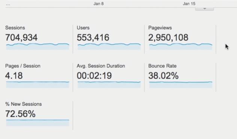Click the Sessions metric label
This screenshot has height=139, width=237.
(15, 28)
